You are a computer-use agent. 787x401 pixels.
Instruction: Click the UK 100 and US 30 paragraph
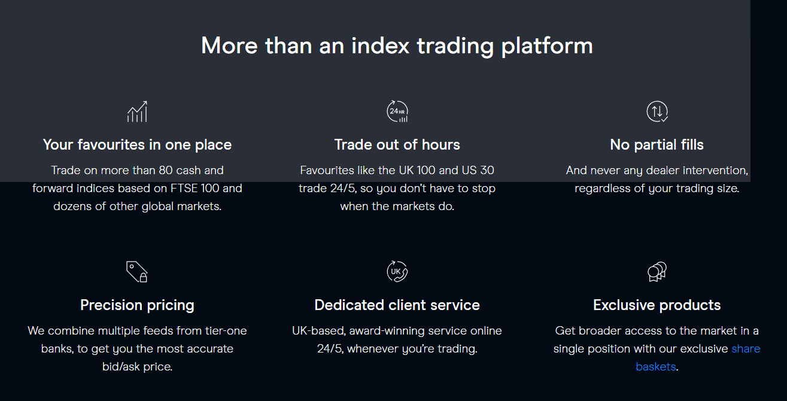coord(397,189)
